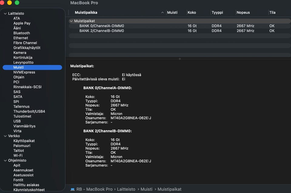291x193 pixels.
Task: Select the BANK 0/ChannelA-DIMM0 row
Action: [102, 26]
